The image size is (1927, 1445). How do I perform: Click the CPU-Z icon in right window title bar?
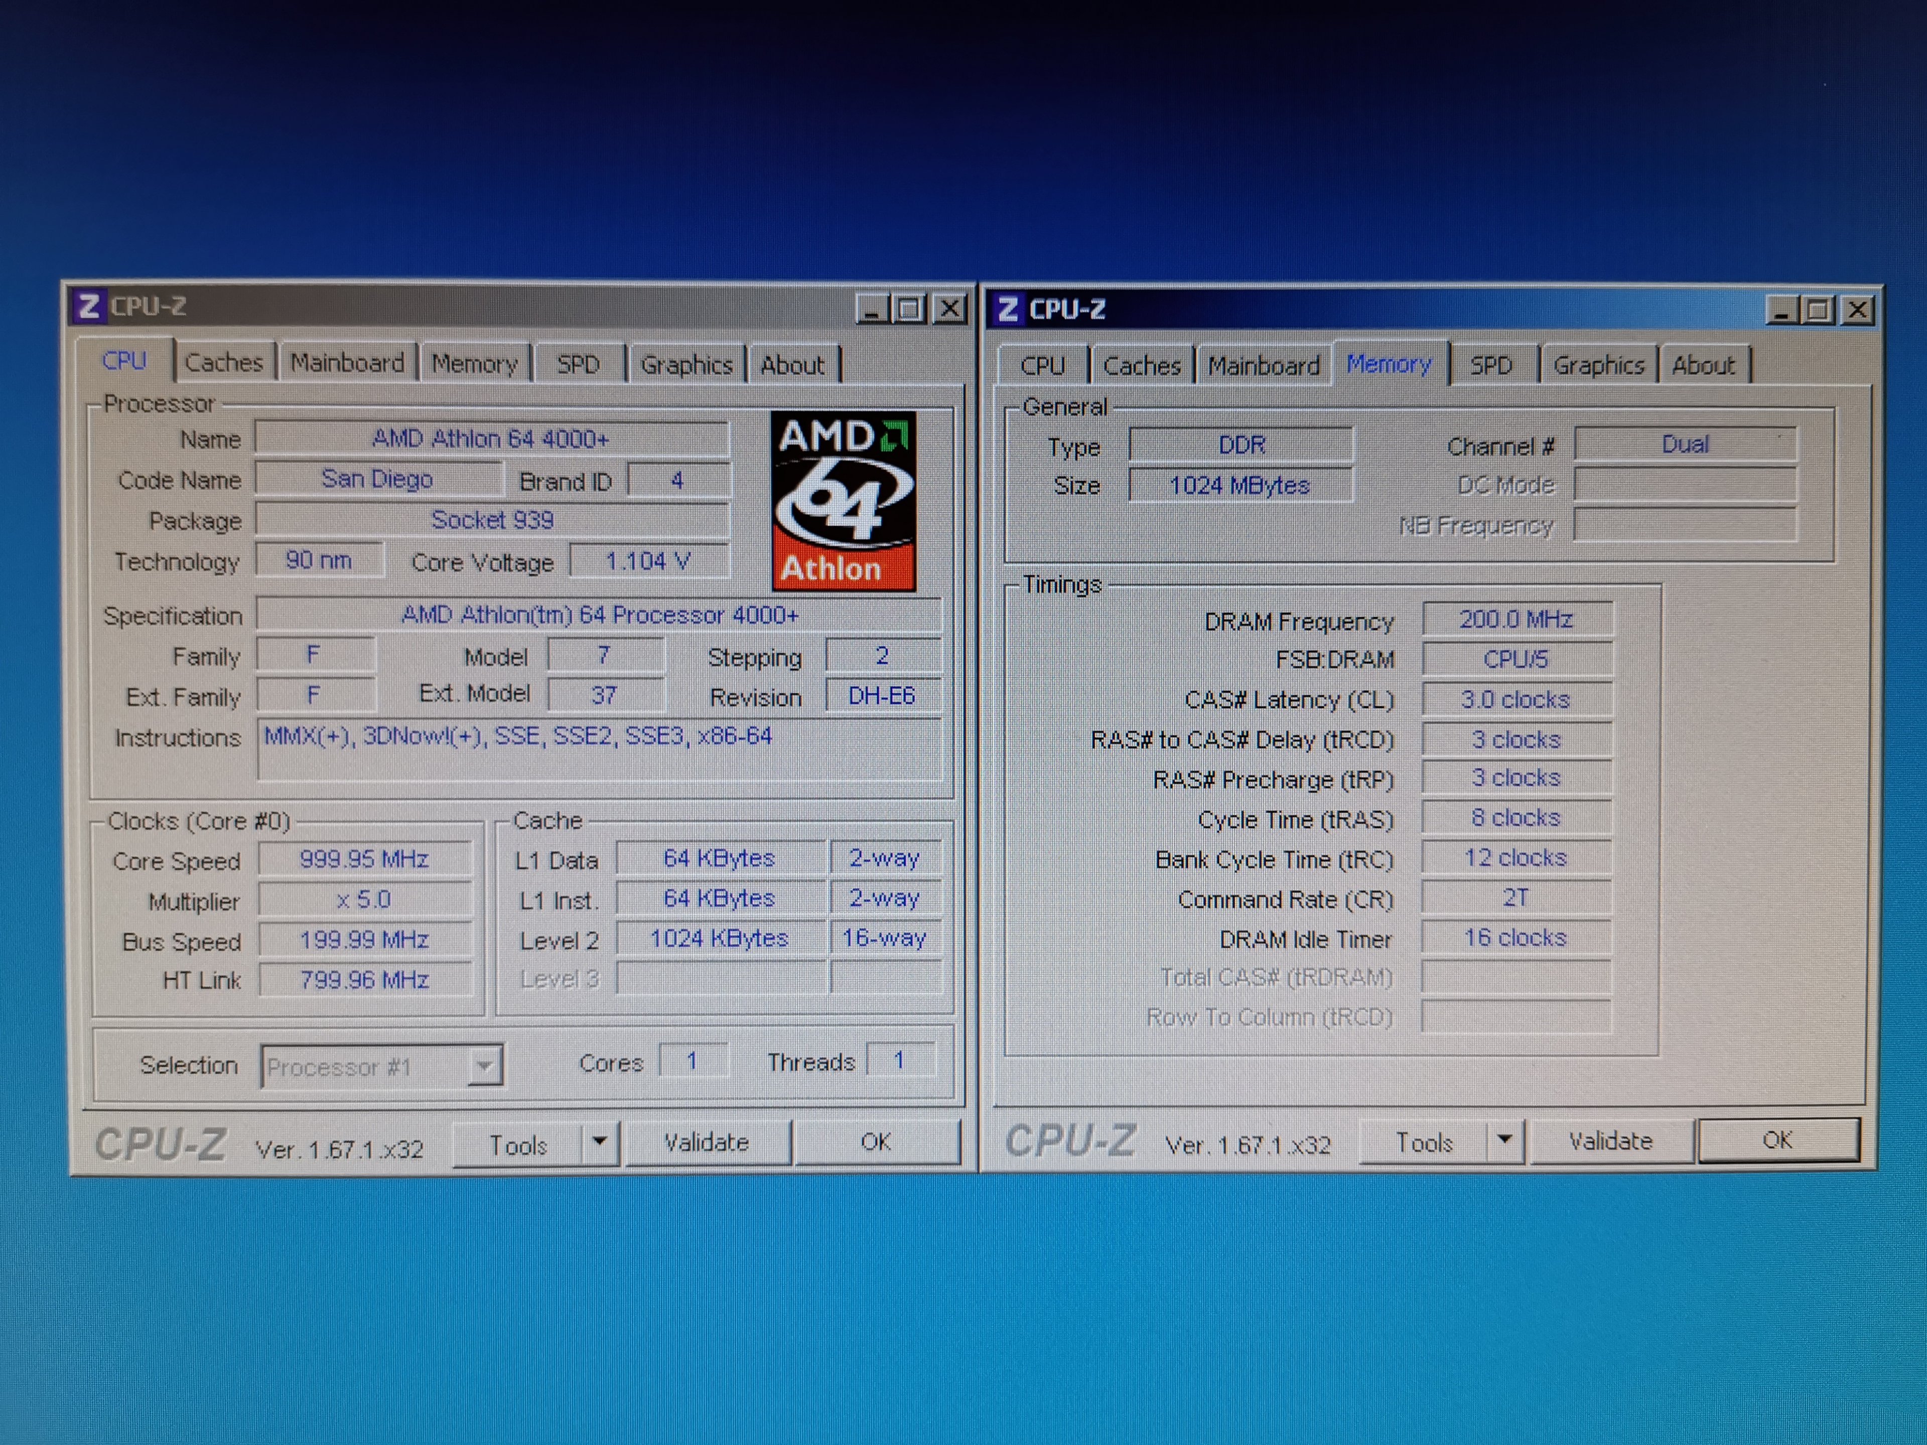[x=1008, y=309]
